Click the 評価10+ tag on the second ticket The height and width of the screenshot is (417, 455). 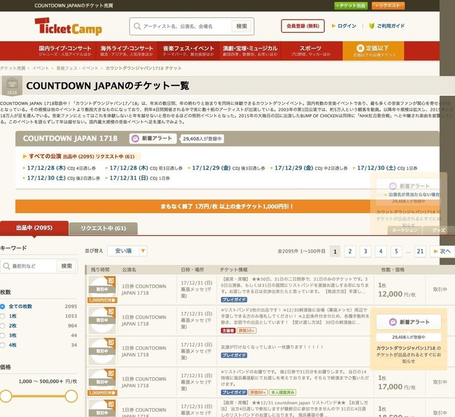coord(247,330)
